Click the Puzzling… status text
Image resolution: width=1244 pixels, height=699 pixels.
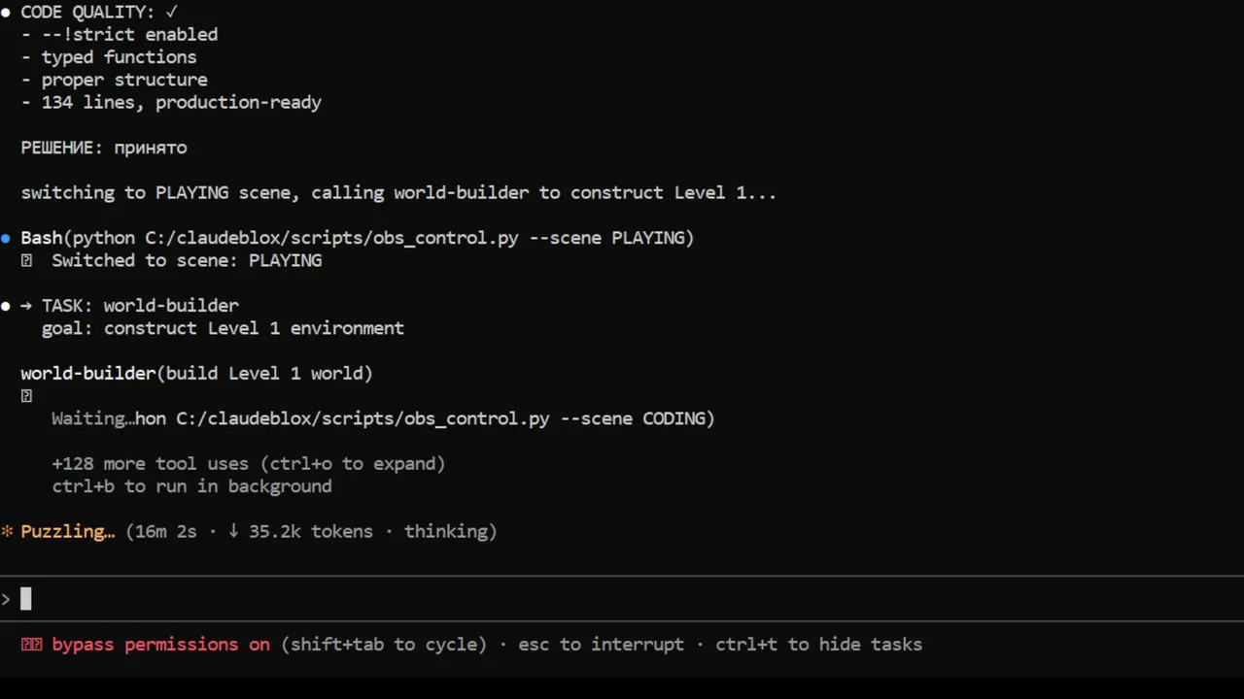pyautogui.click(x=67, y=531)
